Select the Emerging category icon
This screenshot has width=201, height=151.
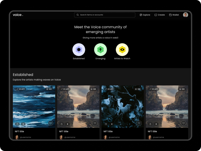[100, 50]
